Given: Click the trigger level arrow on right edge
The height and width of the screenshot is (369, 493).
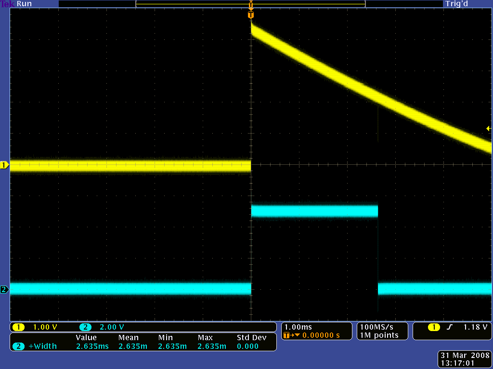Looking at the screenshot, I should 488,128.
